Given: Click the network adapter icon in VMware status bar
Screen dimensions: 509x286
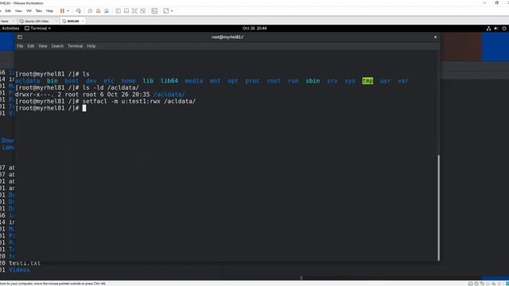Looking at the screenshot, I should (x=482, y=284).
